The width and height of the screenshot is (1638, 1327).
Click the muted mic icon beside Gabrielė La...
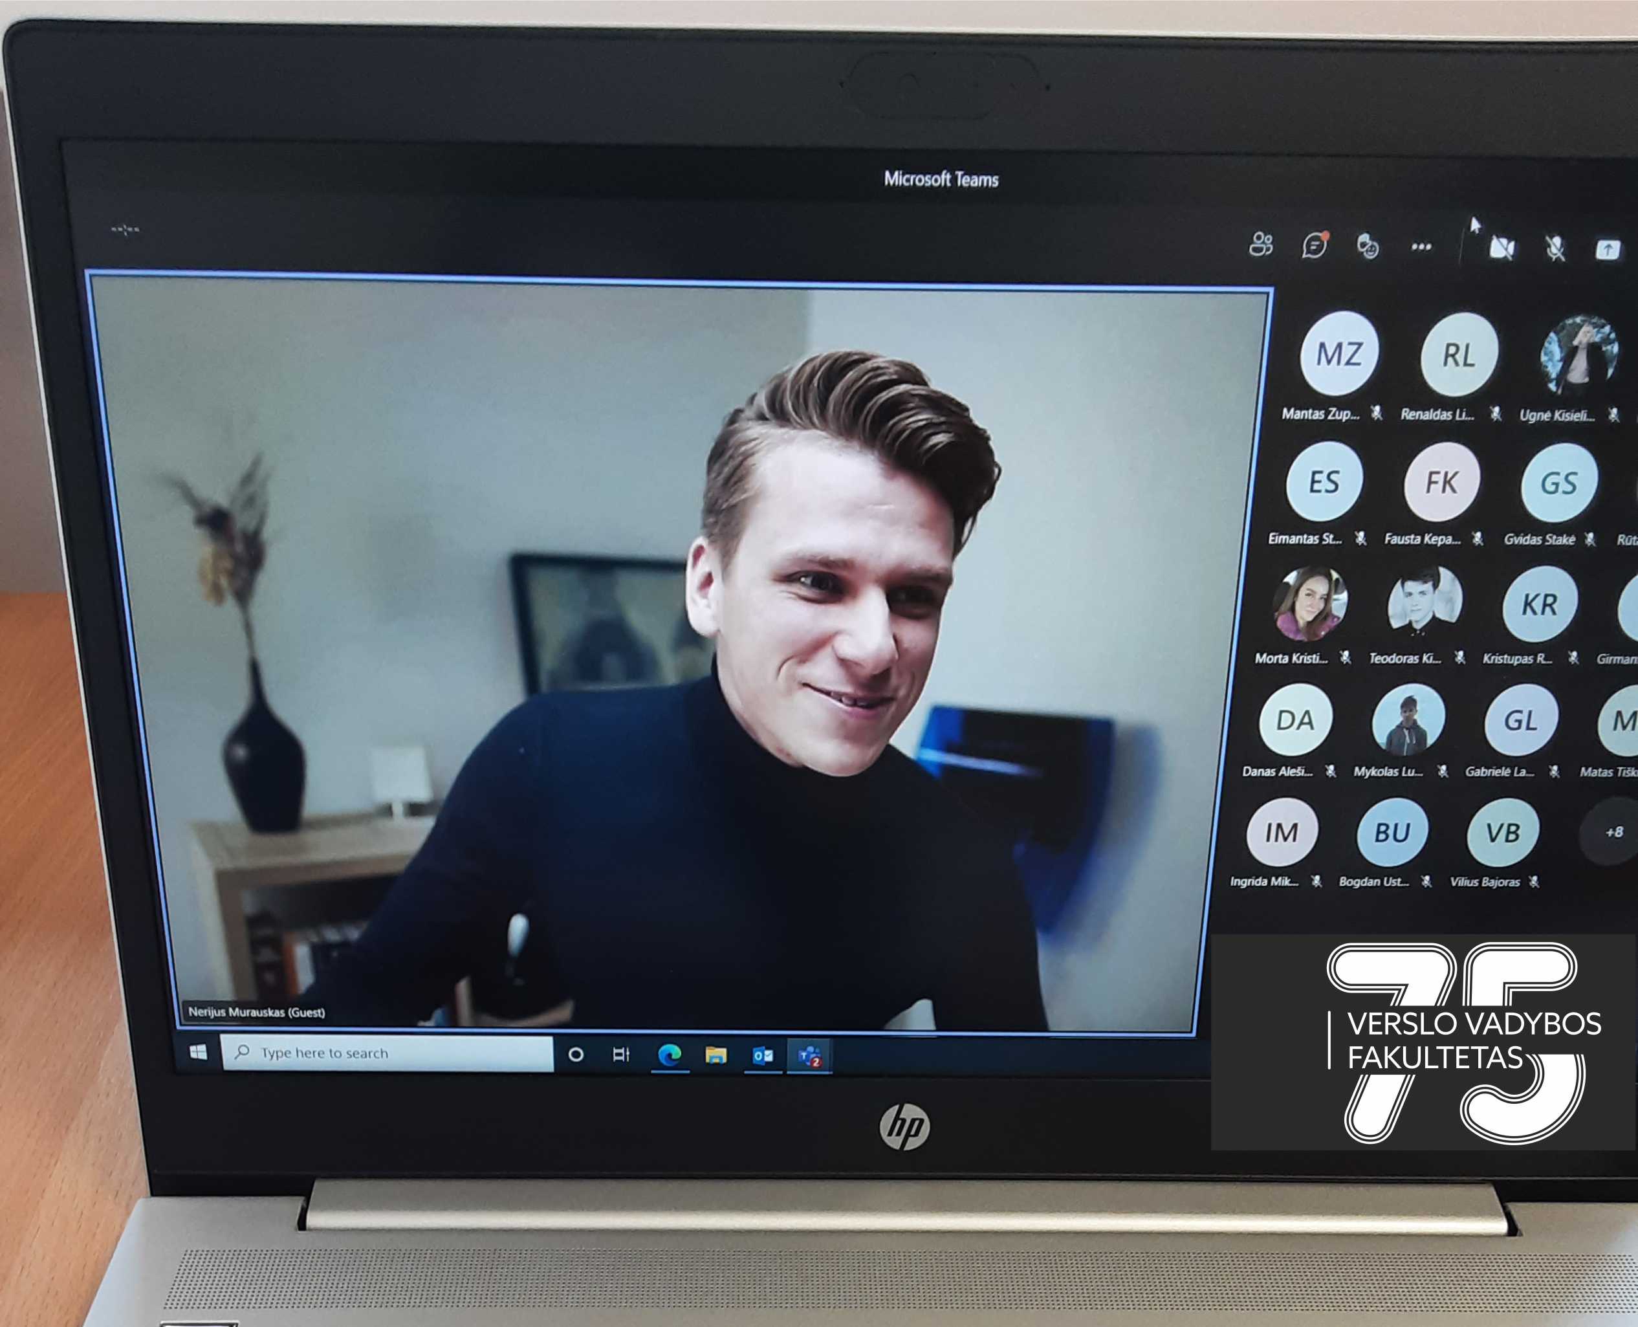tap(1554, 771)
